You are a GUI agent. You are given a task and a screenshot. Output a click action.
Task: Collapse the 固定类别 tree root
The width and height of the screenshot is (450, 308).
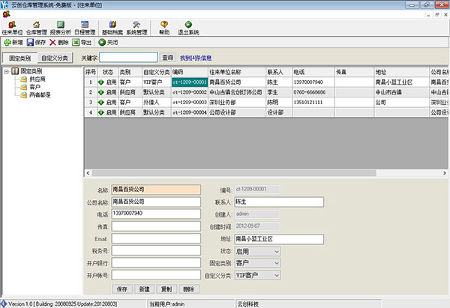(7, 71)
